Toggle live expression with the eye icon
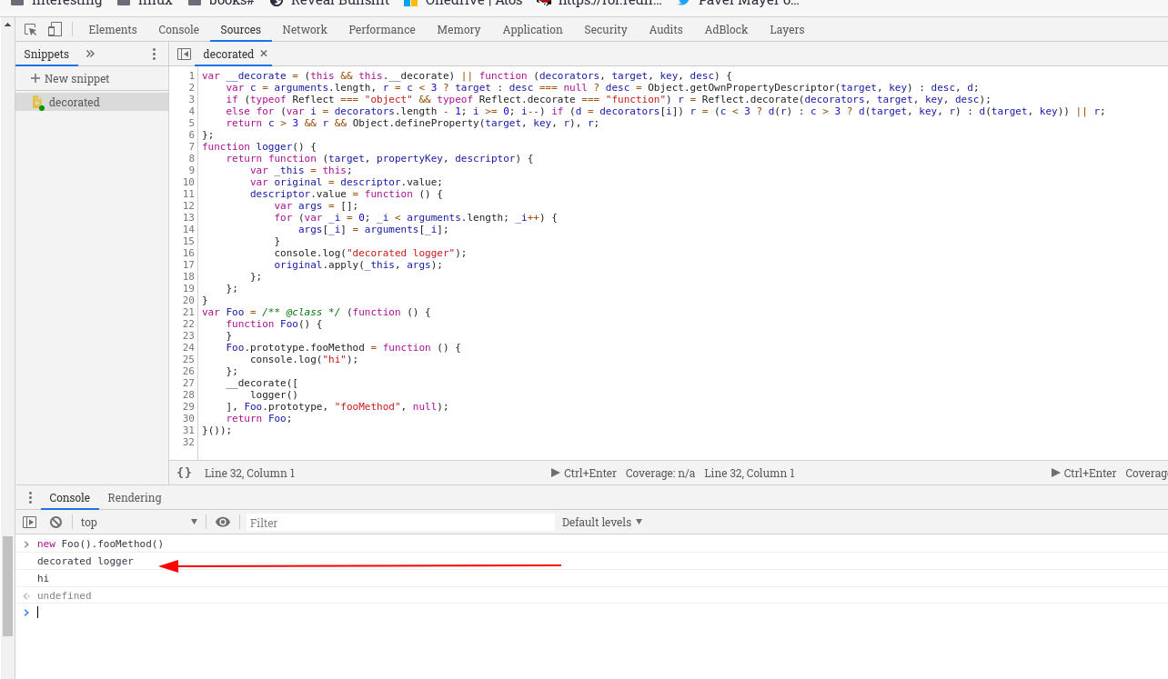Image resolution: width=1168 pixels, height=679 pixels. [222, 521]
